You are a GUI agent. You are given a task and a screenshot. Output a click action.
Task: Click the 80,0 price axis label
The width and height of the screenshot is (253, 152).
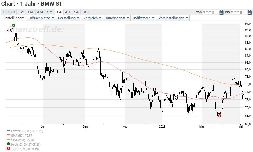click(248, 70)
